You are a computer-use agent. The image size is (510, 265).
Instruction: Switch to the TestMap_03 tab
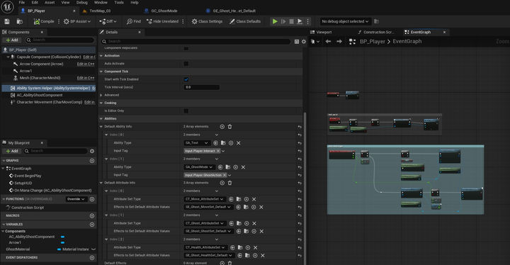(100, 11)
